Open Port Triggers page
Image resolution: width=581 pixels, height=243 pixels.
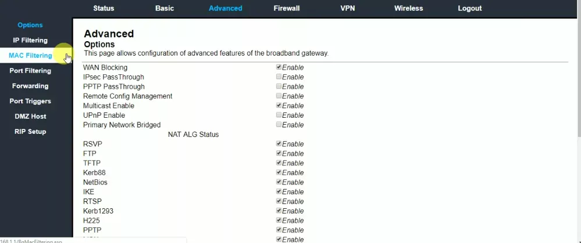[30, 101]
